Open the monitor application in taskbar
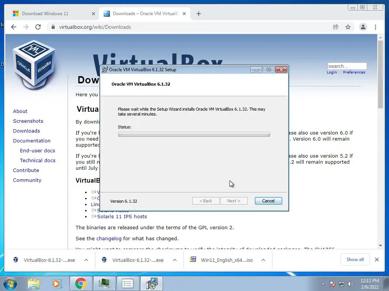Screen dimensions: 389x291 [104, 283]
